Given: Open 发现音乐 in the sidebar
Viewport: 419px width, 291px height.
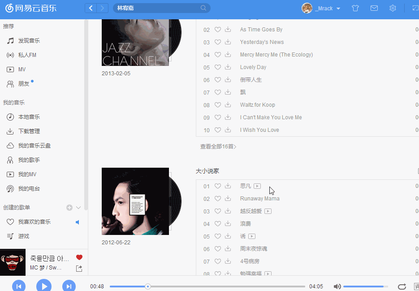Looking at the screenshot, I should coord(29,41).
